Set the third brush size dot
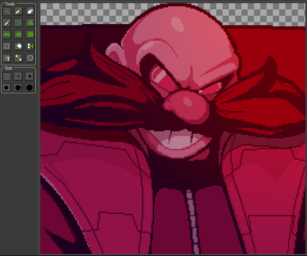 coord(29,76)
